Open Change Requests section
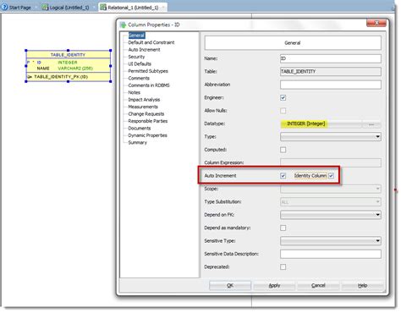This screenshot has height=313, width=401. tap(146, 114)
